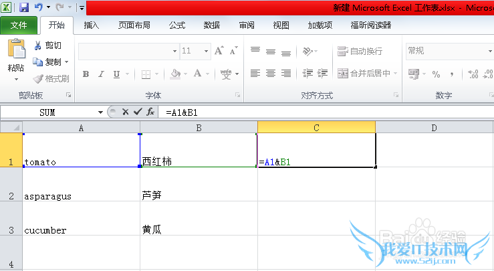Image resolution: width=494 pixels, height=271 pixels.
Task: Click the 粘贴 paste clipboard icon
Action: [x=17, y=49]
